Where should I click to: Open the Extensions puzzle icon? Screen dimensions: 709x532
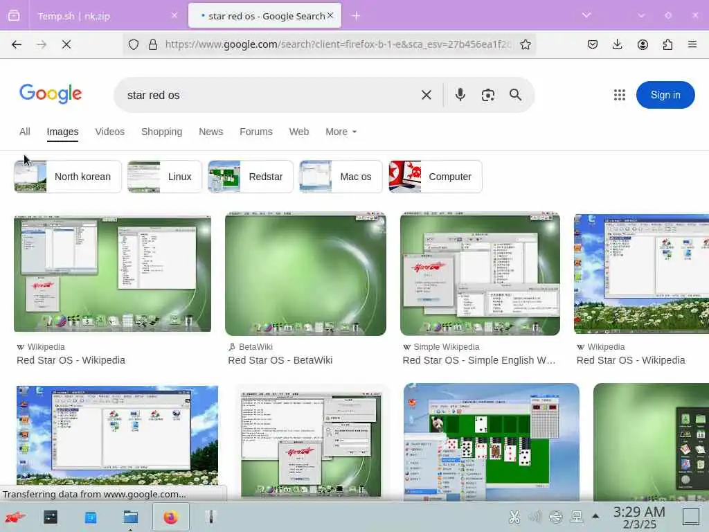667,44
